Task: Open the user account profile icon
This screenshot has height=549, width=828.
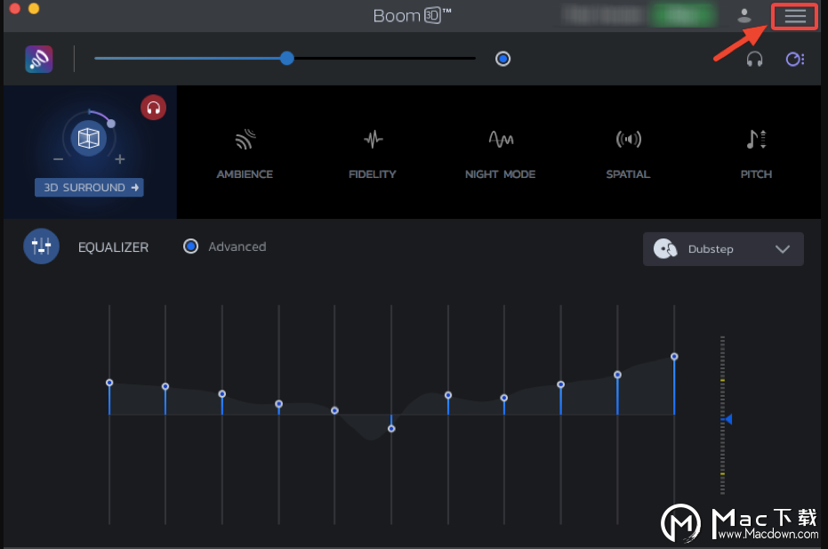Action: (744, 16)
